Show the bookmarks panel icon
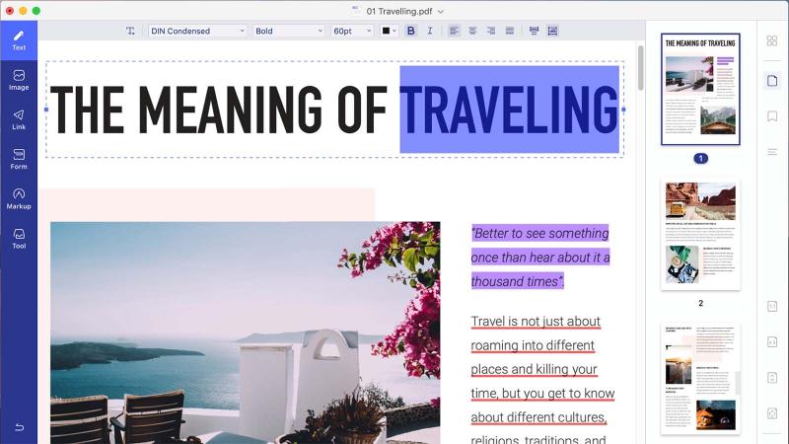The image size is (789, 444). 772,116
